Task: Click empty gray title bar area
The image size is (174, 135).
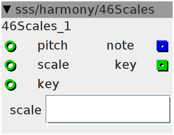Action: coord(163,10)
